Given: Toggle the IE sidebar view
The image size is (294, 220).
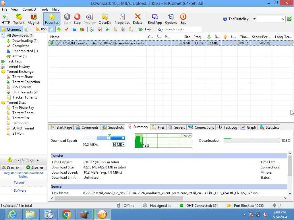Looking at the screenshot, I should [x=28, y=30].
